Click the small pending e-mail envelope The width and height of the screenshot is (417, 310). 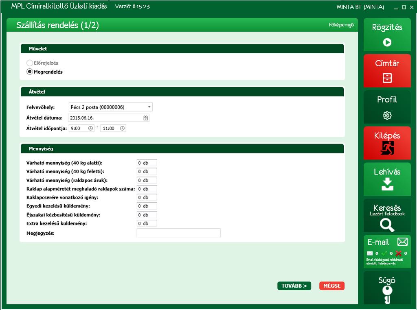pos(370,253)
